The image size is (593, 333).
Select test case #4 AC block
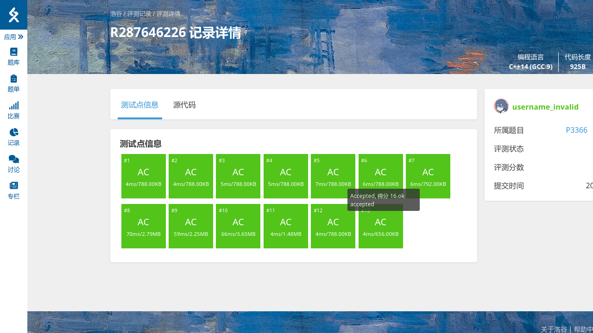click(x=286, y=176)
